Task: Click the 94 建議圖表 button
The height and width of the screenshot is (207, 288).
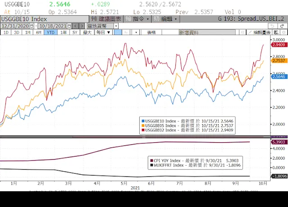Action: click(x=106, y=19)
